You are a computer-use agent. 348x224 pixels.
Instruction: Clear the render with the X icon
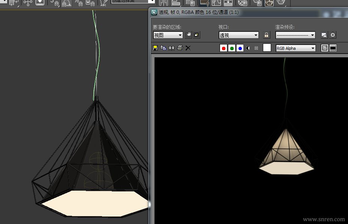[188, 48]
